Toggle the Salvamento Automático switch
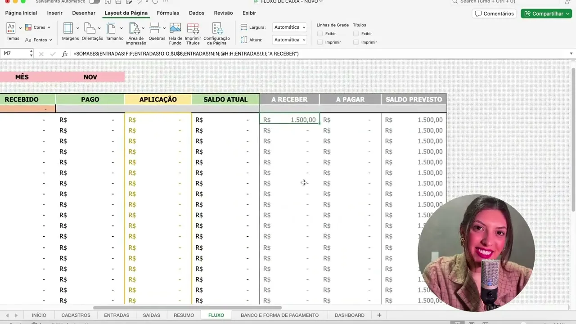576x324 pixels. [x=94, y=2]
